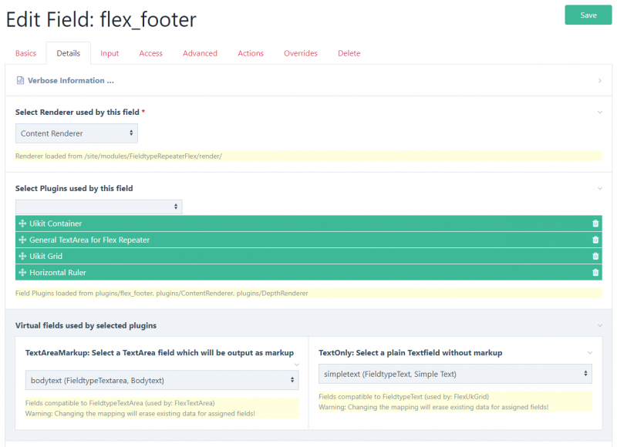Collapse the TextAreaMarkup field panel

(296, 365)
